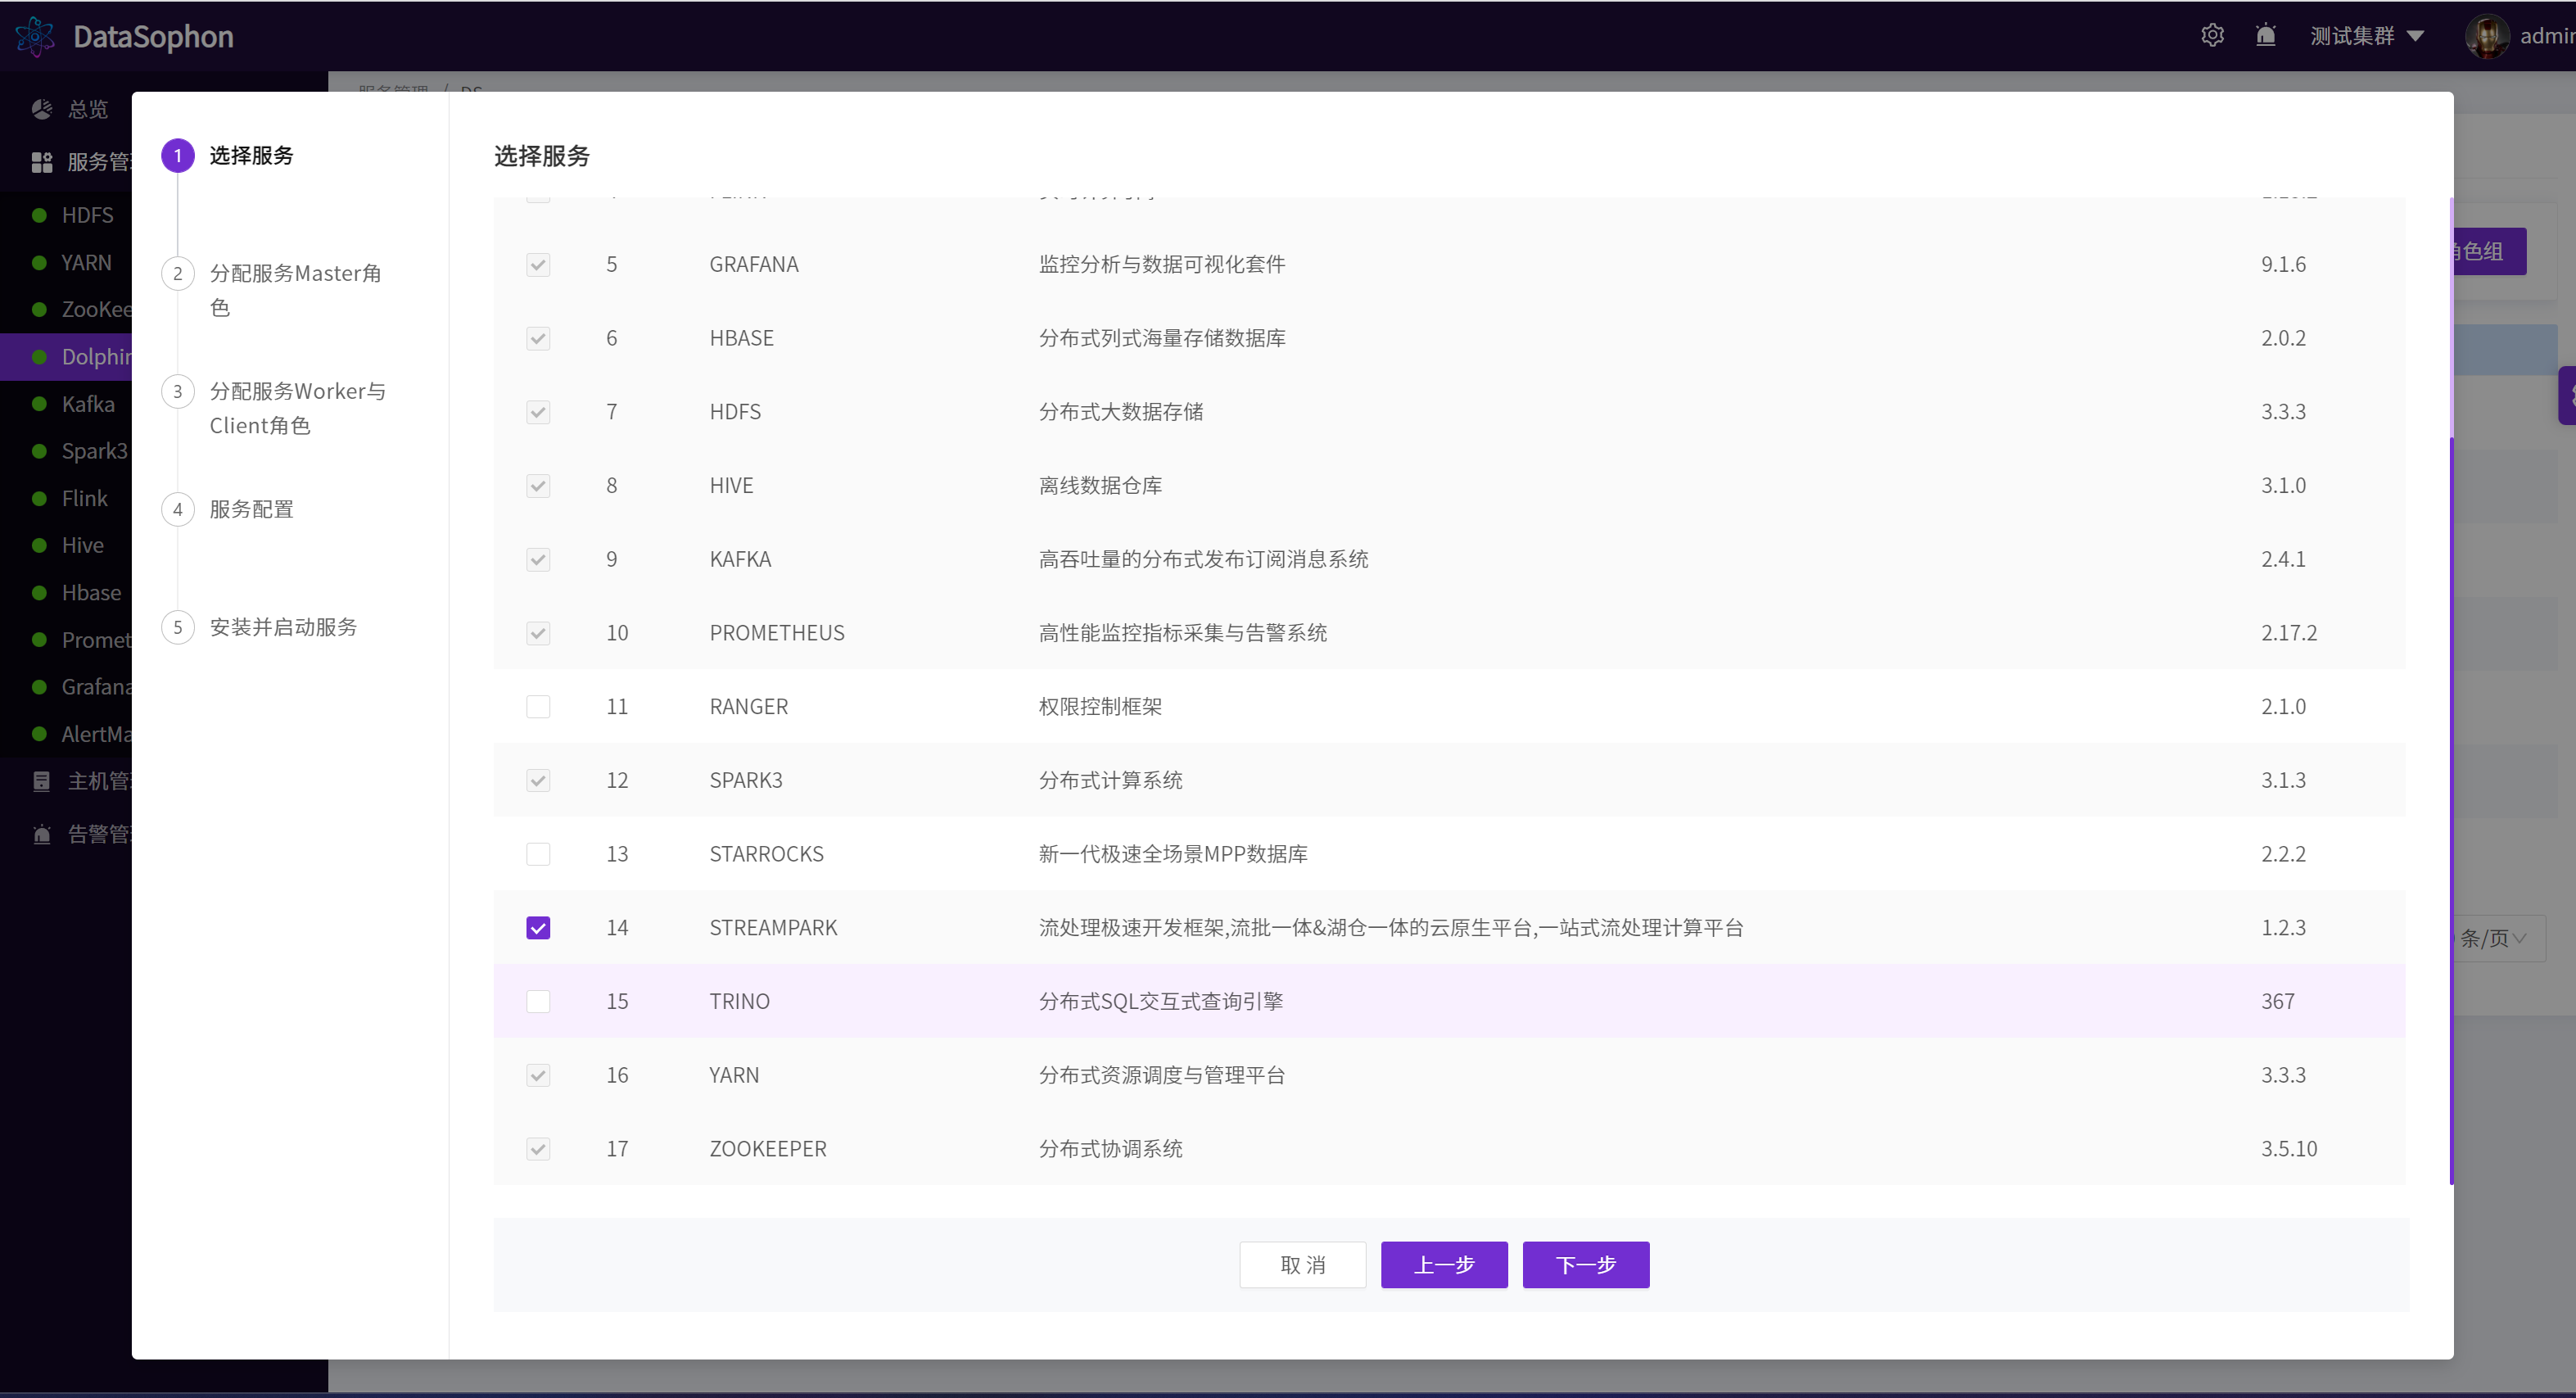
Task: Click the 主机管理 host icon in sidebar
Action: (x=42, y=781)
